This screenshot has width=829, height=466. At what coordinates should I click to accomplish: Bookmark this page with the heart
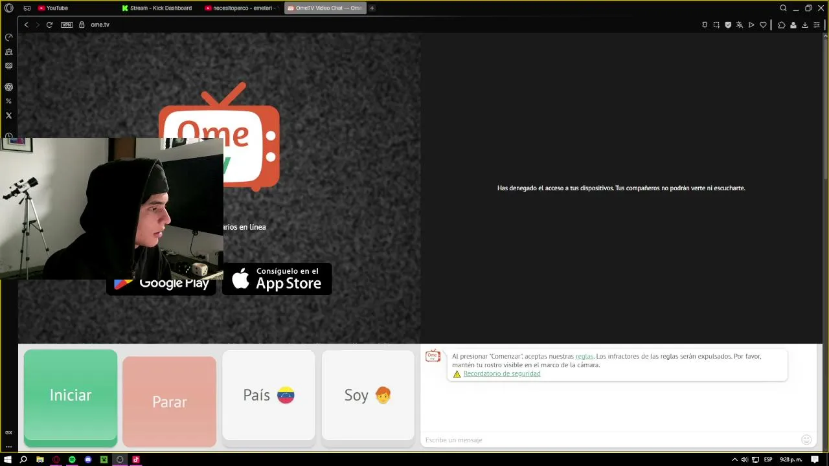click(764, 25)
